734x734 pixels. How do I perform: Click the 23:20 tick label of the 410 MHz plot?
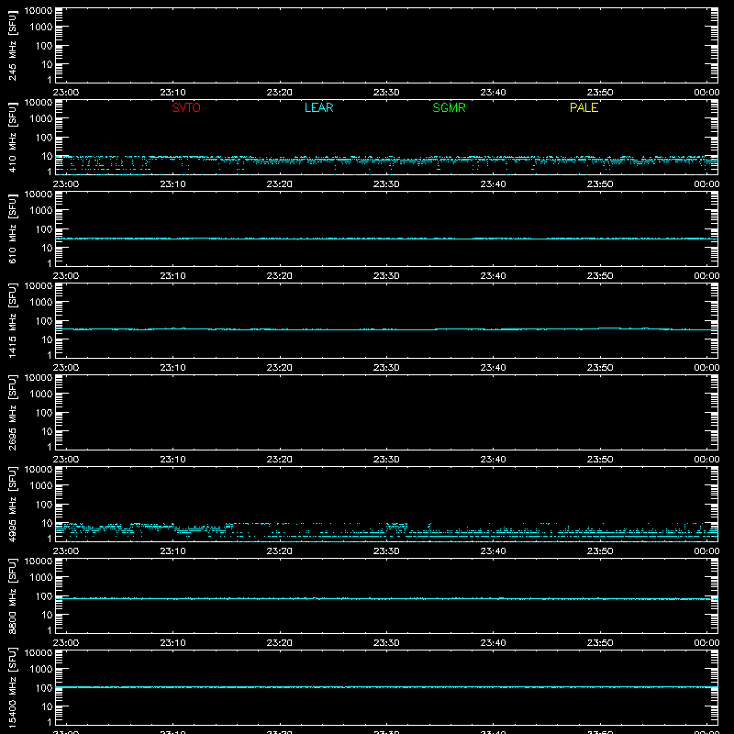(x=280, y=184)
